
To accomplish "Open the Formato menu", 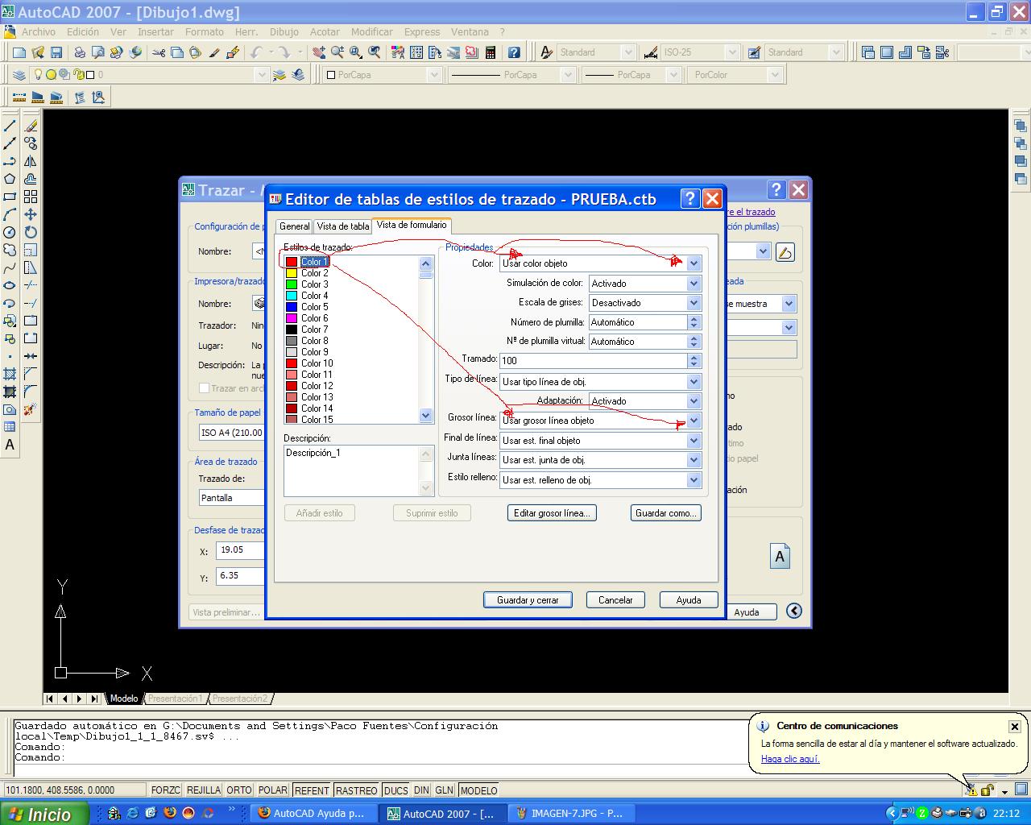I will (205, 32).
